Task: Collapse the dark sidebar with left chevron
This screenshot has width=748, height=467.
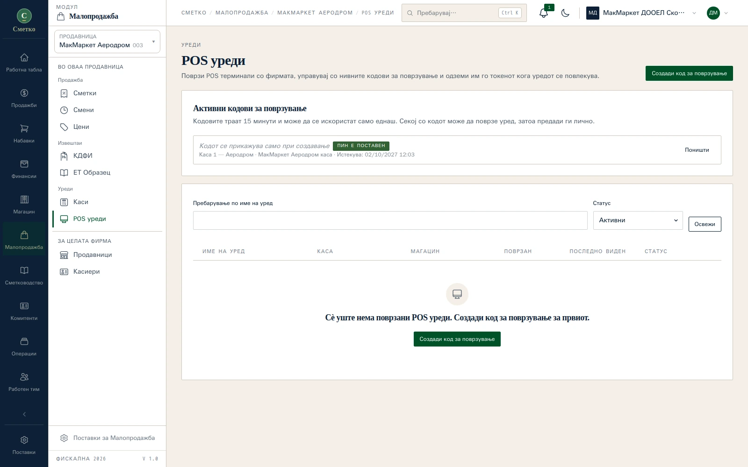Action: [24, 414]
